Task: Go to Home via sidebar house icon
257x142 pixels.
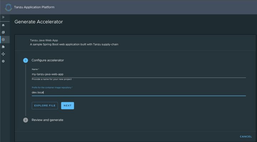Action: tap(3, 25)
